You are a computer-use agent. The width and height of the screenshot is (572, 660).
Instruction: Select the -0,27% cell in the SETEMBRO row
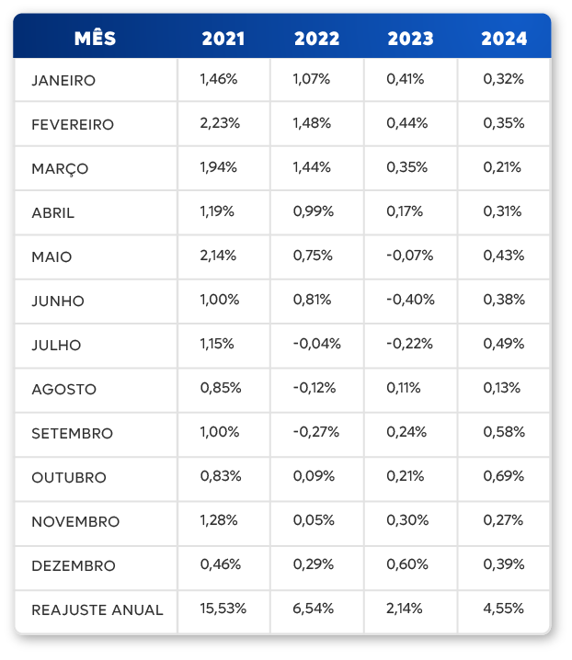point(316,432)
